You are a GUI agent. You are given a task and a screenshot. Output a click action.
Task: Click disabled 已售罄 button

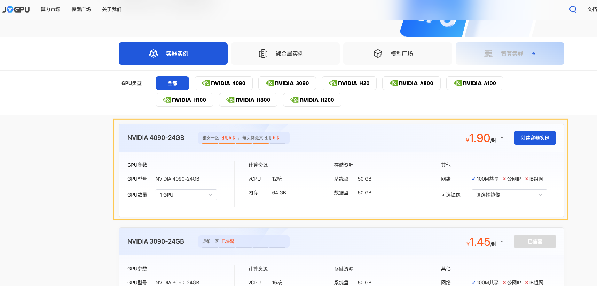(x=535, y=241)
